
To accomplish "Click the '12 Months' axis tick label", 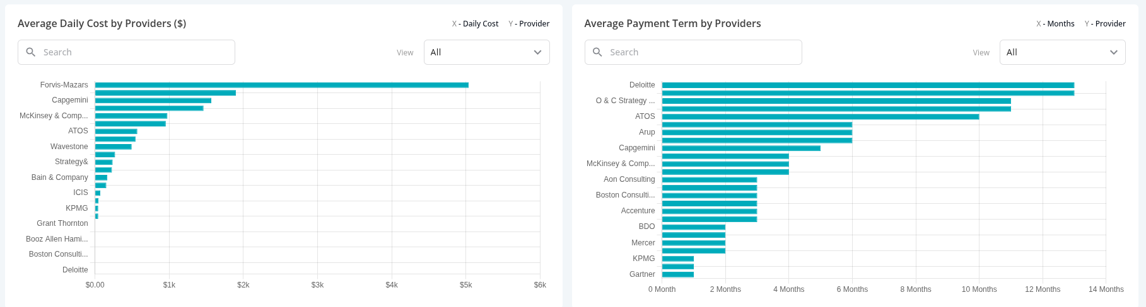I will [x=1043, y=289].
